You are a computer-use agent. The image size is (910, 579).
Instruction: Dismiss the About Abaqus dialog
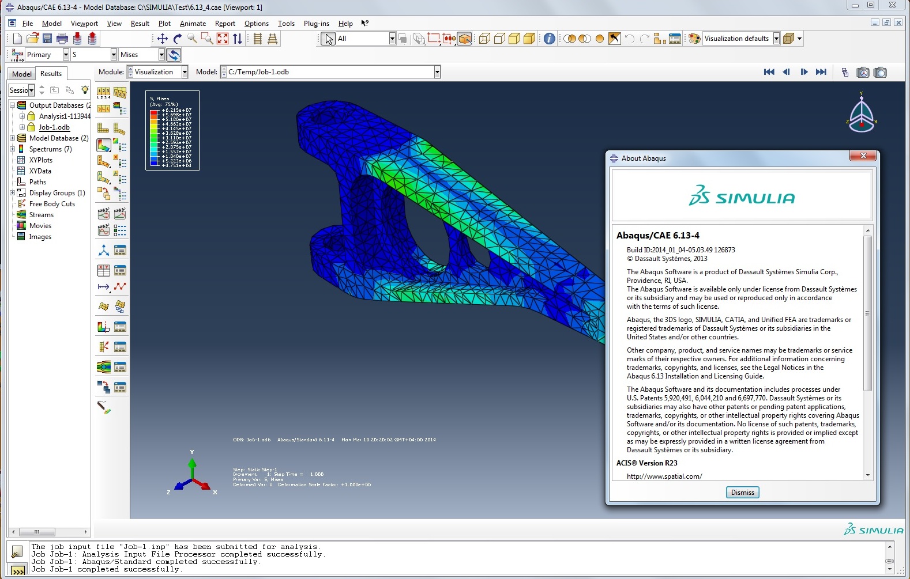(x=742, y=493)
